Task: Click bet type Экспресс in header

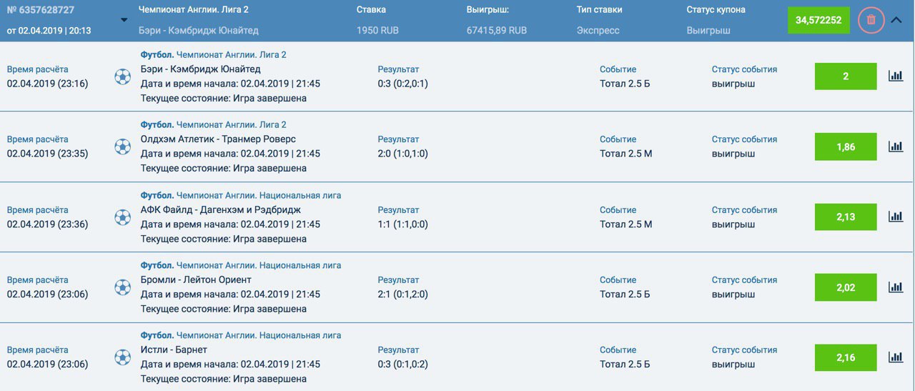Action: tap(598, 31)
